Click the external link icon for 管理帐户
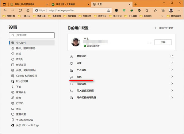Viewport: 184px width, 134px height. pos(172,56)
